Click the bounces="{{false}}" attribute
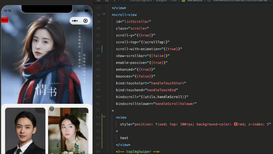The image size is (273, 154). [135, 76]
